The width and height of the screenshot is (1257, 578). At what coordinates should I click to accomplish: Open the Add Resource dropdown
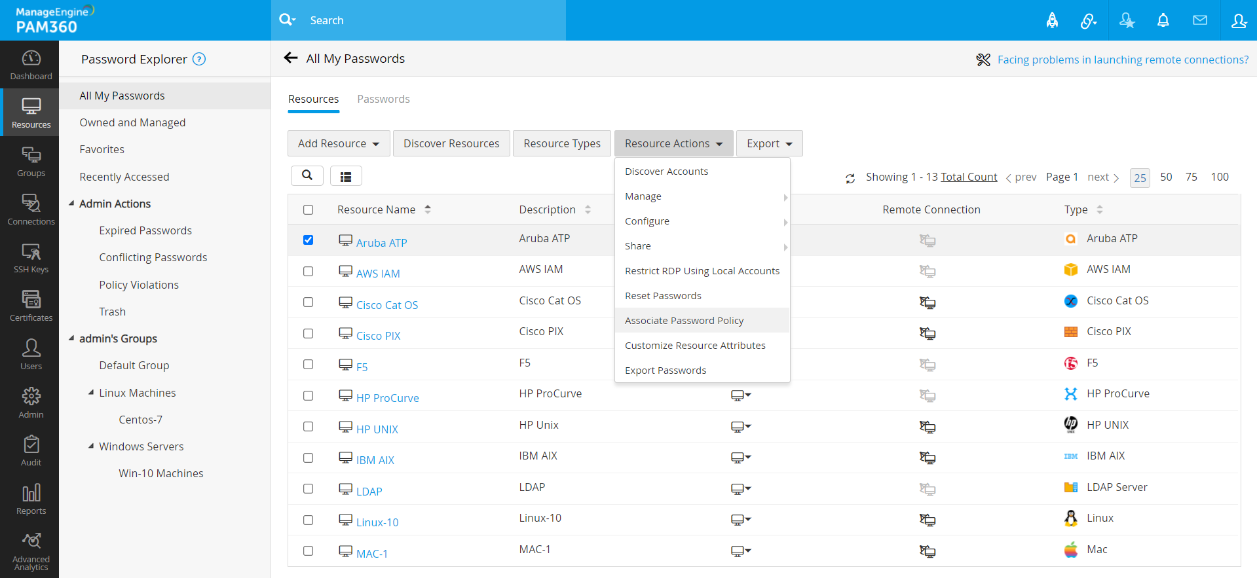(338, 143)
